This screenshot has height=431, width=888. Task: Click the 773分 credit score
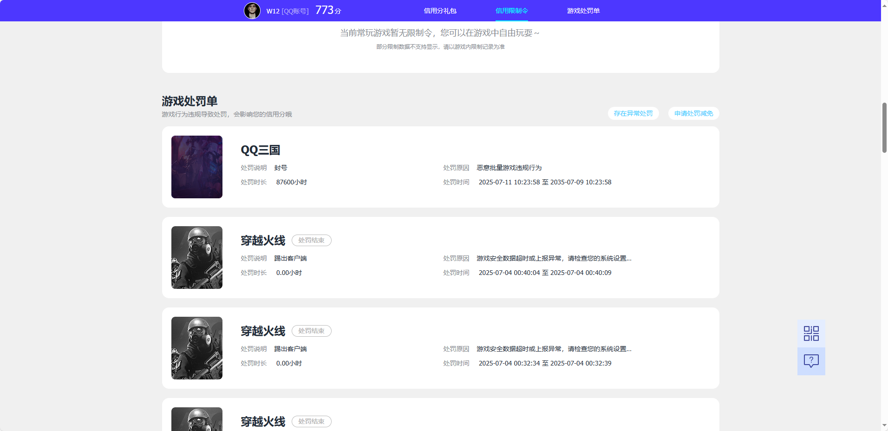[x=328, y=10]
